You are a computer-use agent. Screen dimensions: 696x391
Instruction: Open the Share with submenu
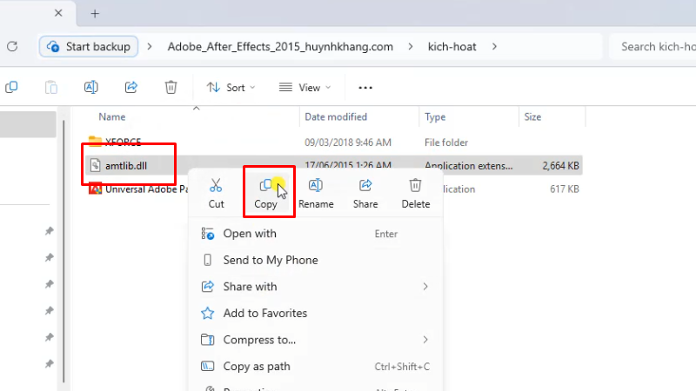pos(316,287)
